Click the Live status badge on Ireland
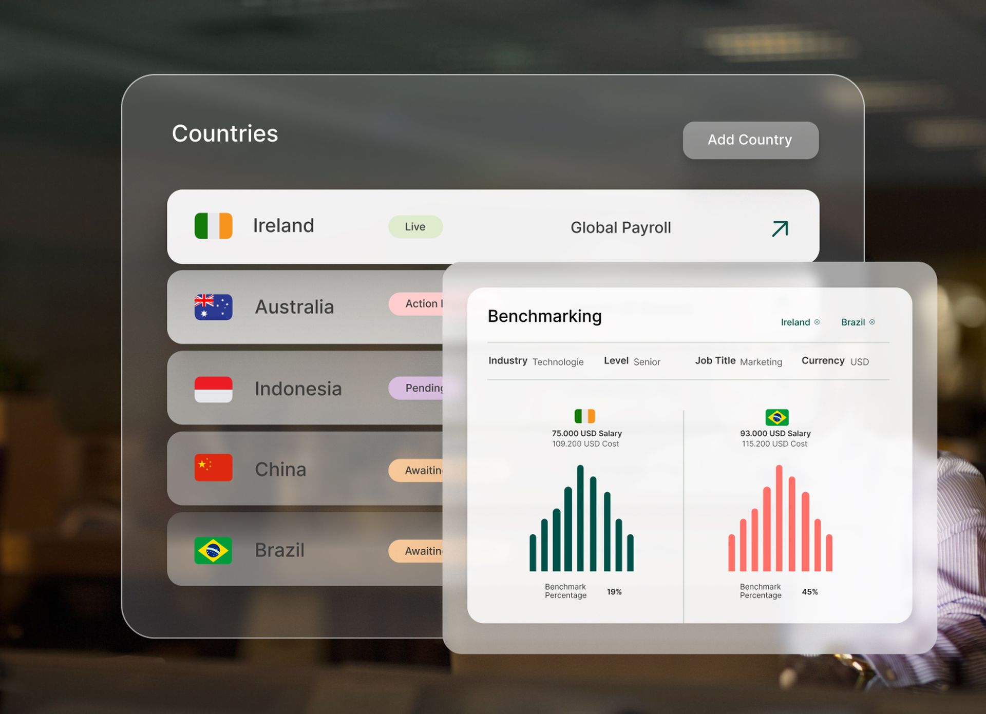The height and width of the screenshot is (714, 986). (x=415, y=227)
